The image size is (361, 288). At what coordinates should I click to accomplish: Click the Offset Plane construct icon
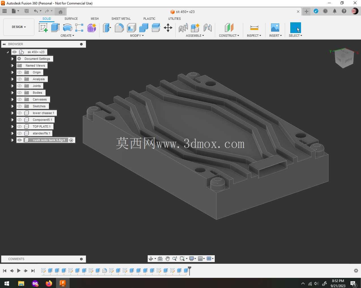[x=229, y=28]
